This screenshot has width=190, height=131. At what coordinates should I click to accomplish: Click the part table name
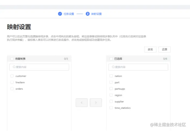[117, 83]
